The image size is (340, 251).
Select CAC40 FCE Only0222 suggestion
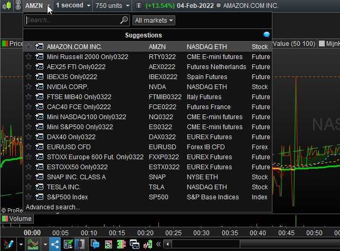(147, 107)
